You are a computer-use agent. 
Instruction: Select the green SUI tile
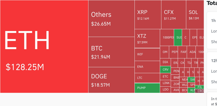pyautogui.click(x=178, y=37)
